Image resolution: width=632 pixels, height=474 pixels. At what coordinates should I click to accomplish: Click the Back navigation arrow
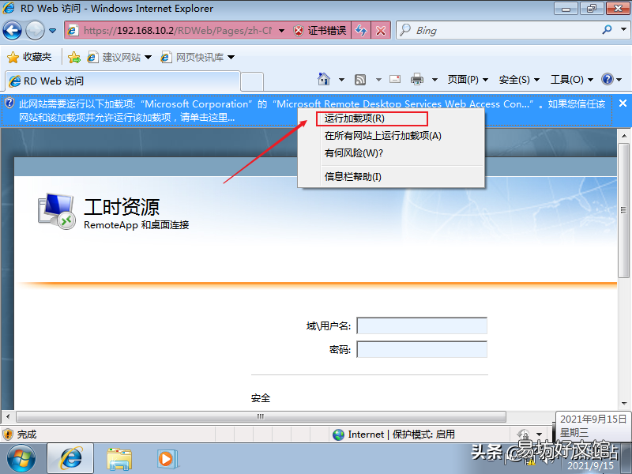point(13,31)
